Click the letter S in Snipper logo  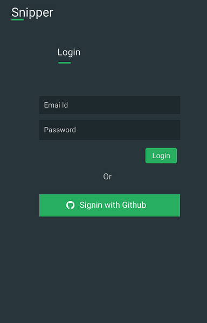pos(15,13)
